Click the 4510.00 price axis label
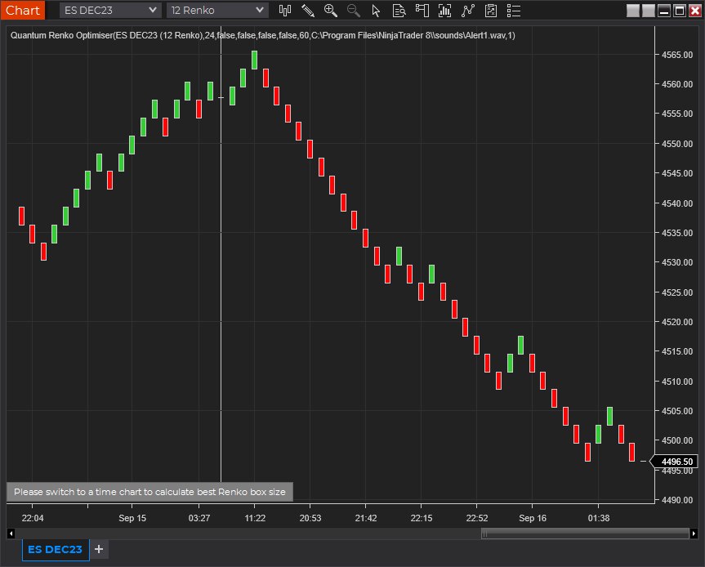The width and height of the screenshot is (705, 567). tap(677, 382)
